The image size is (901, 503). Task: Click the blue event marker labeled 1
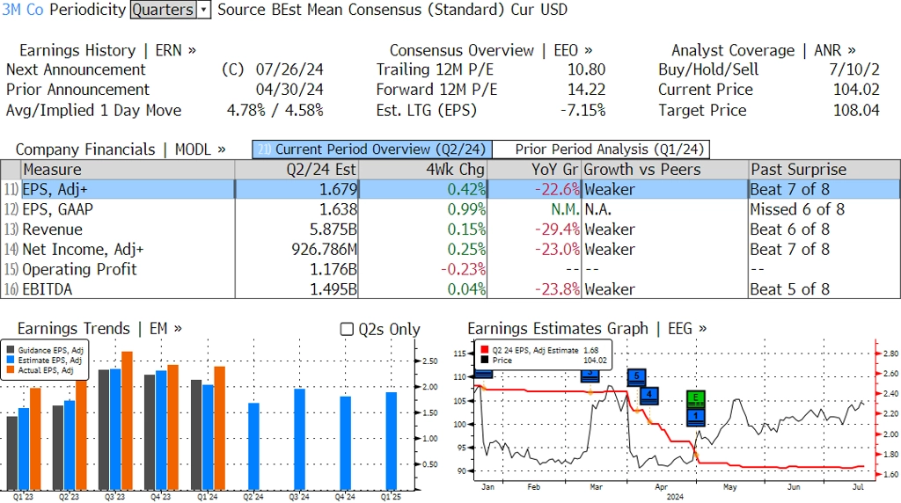(696, 416)
